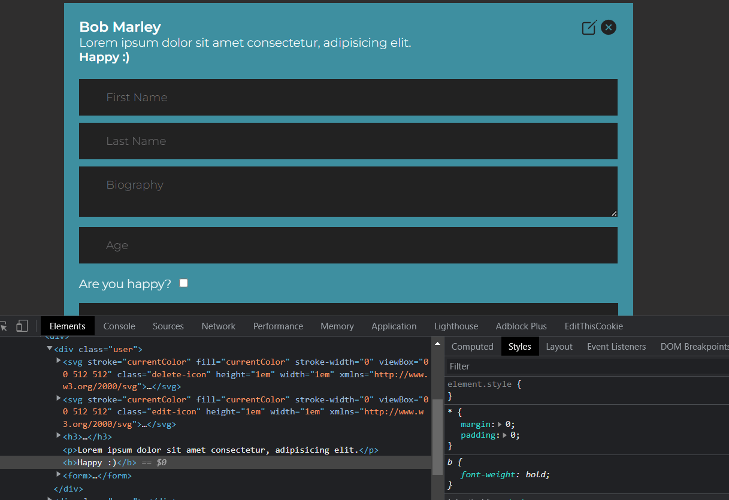This screenshot has width=729, height=500.
Task: Open the Lighthouse tab
Action: click(x=456, y=326)
